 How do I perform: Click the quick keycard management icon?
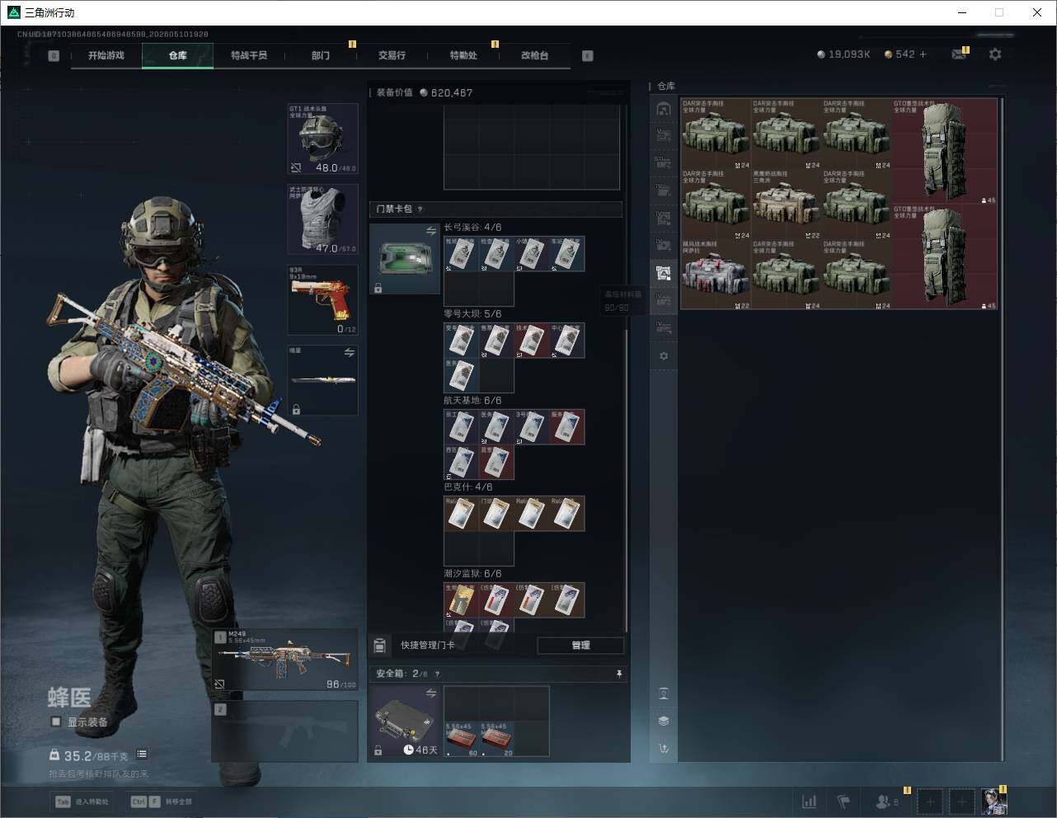380,645
